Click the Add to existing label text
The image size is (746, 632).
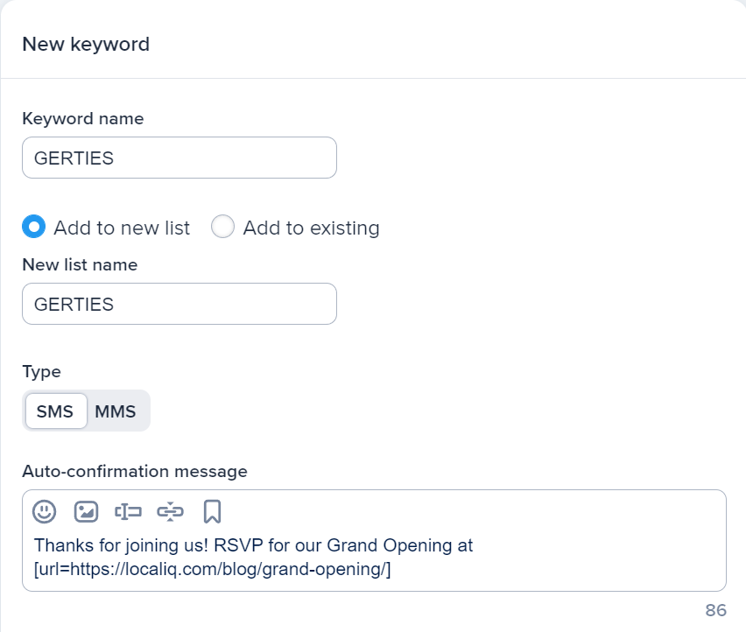coord(311,228)
